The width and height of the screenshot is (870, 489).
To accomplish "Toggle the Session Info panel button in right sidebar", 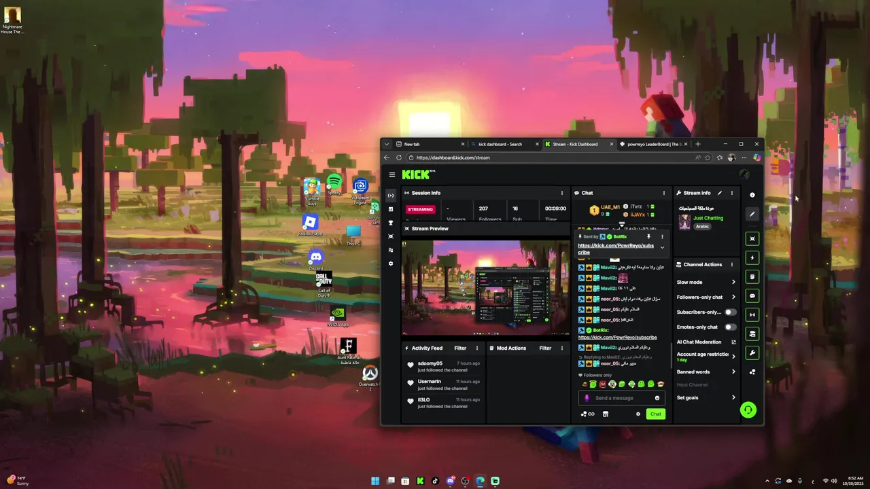I will tap(752, 314).
